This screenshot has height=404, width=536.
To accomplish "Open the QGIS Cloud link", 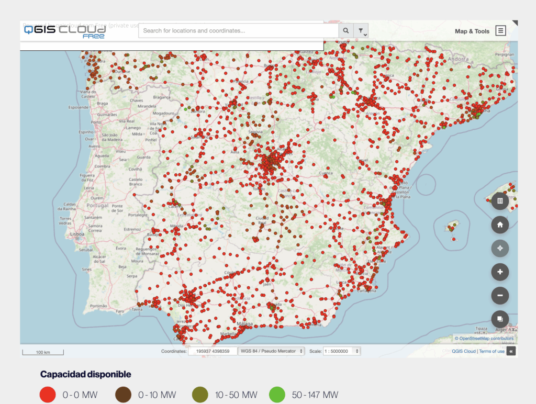I will [464, 351].
